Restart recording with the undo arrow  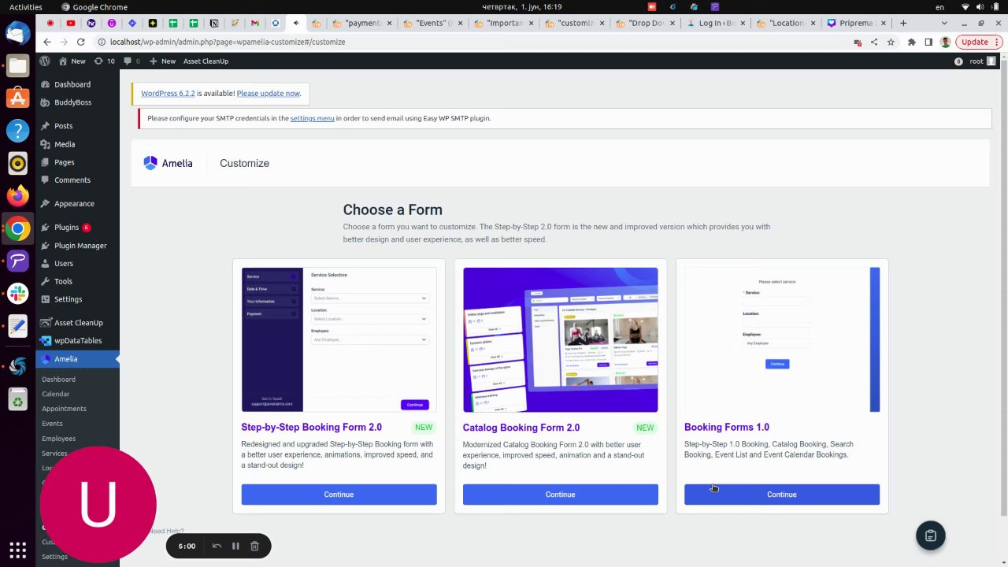(217, 546)
